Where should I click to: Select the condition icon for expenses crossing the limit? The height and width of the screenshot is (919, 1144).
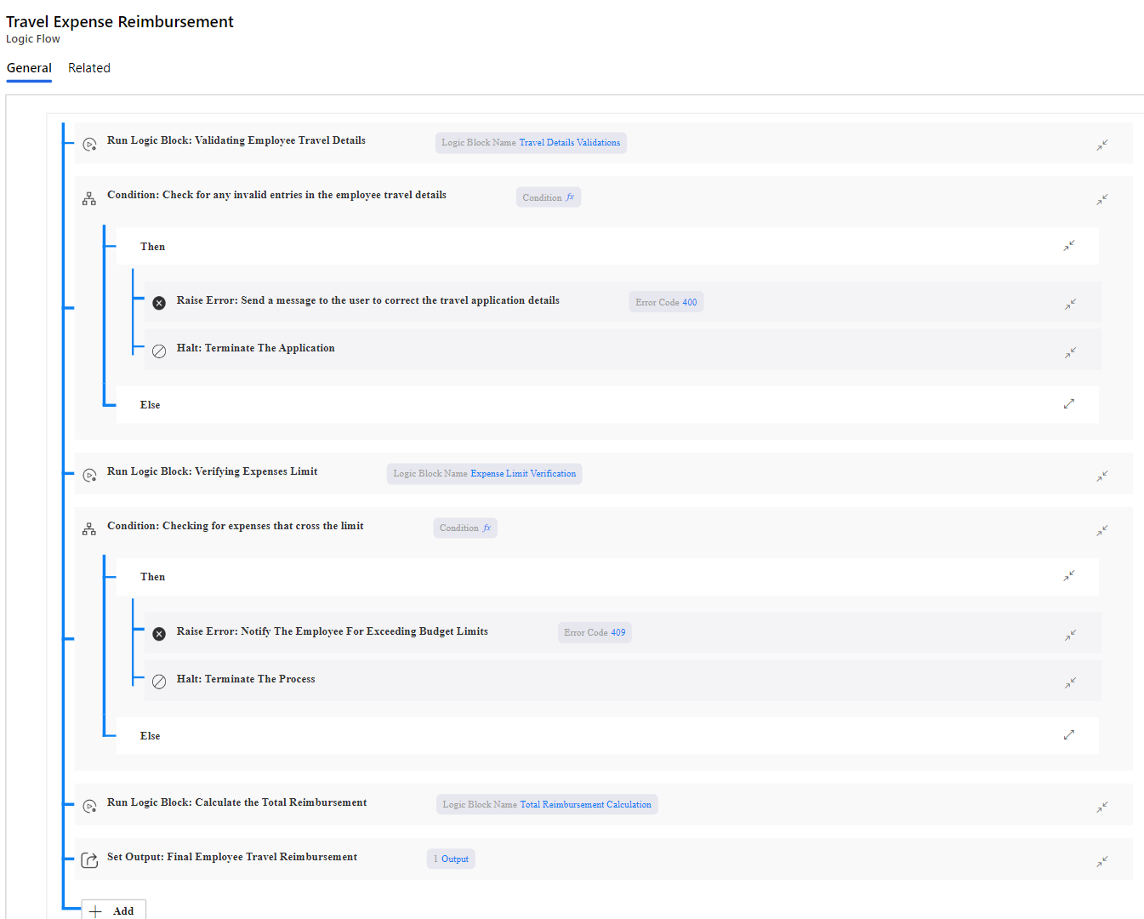89,528
